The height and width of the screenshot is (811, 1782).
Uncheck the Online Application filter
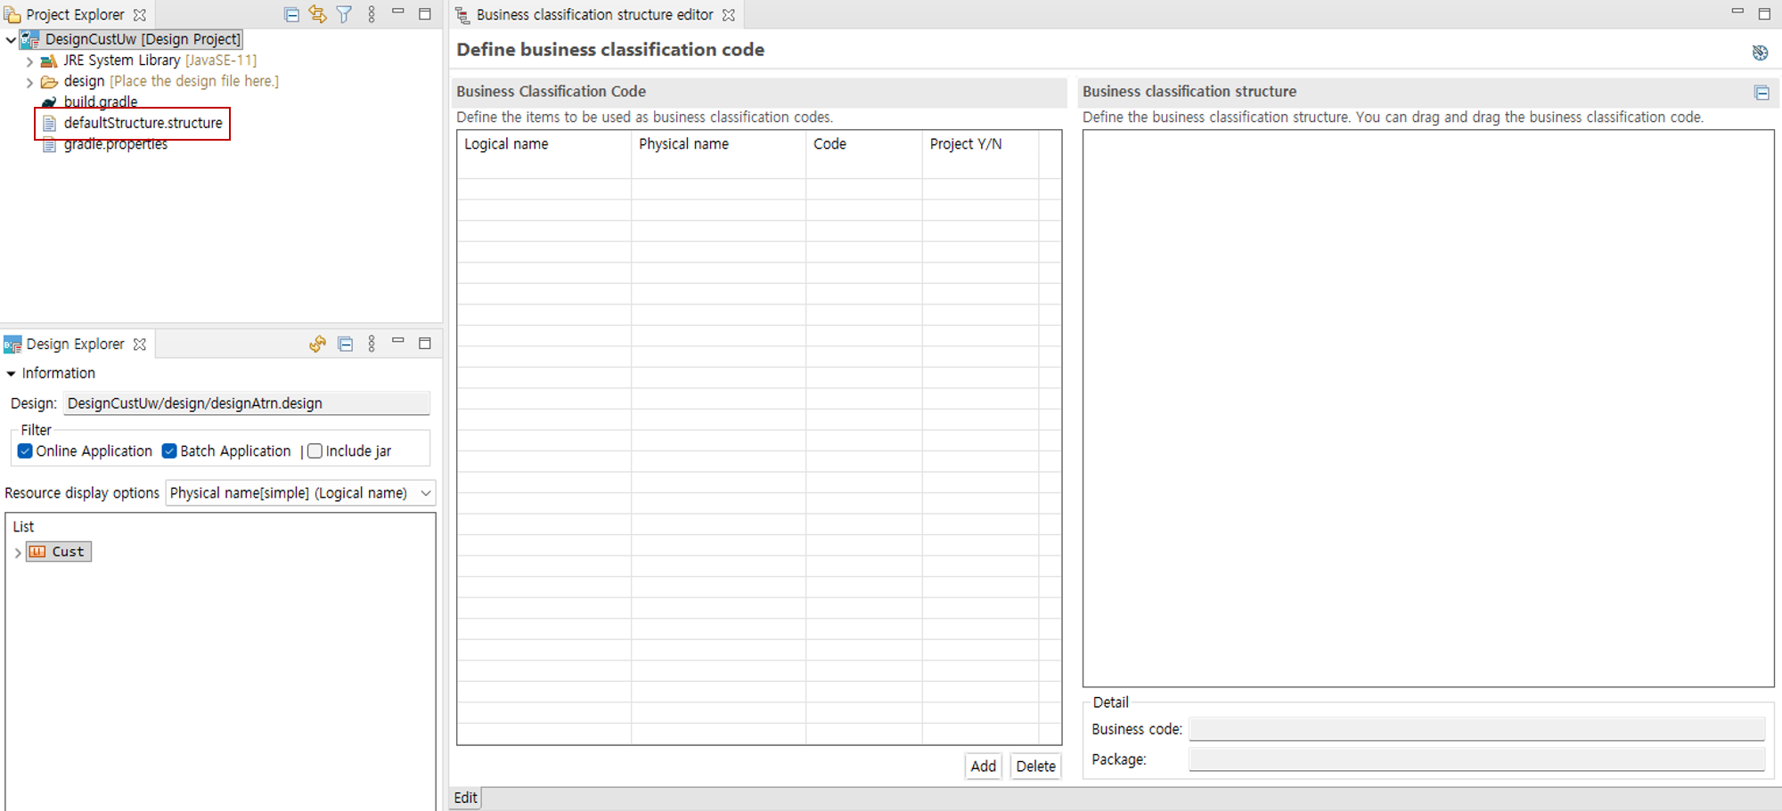pyautogui.click(x=26, y=451)
